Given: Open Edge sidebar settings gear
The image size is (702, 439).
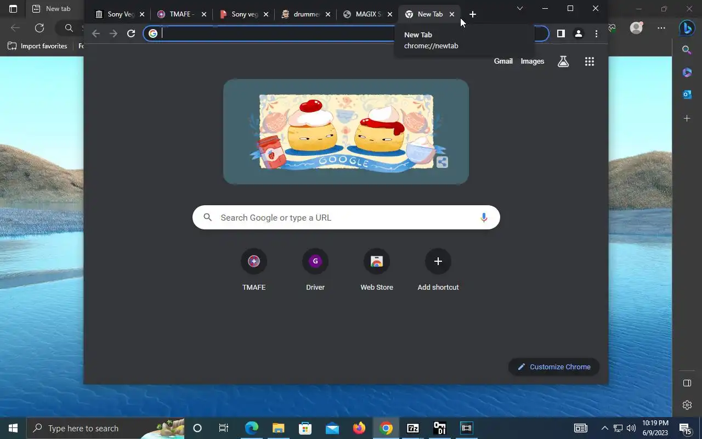Looking at the screenshot, I should (687, 405).
